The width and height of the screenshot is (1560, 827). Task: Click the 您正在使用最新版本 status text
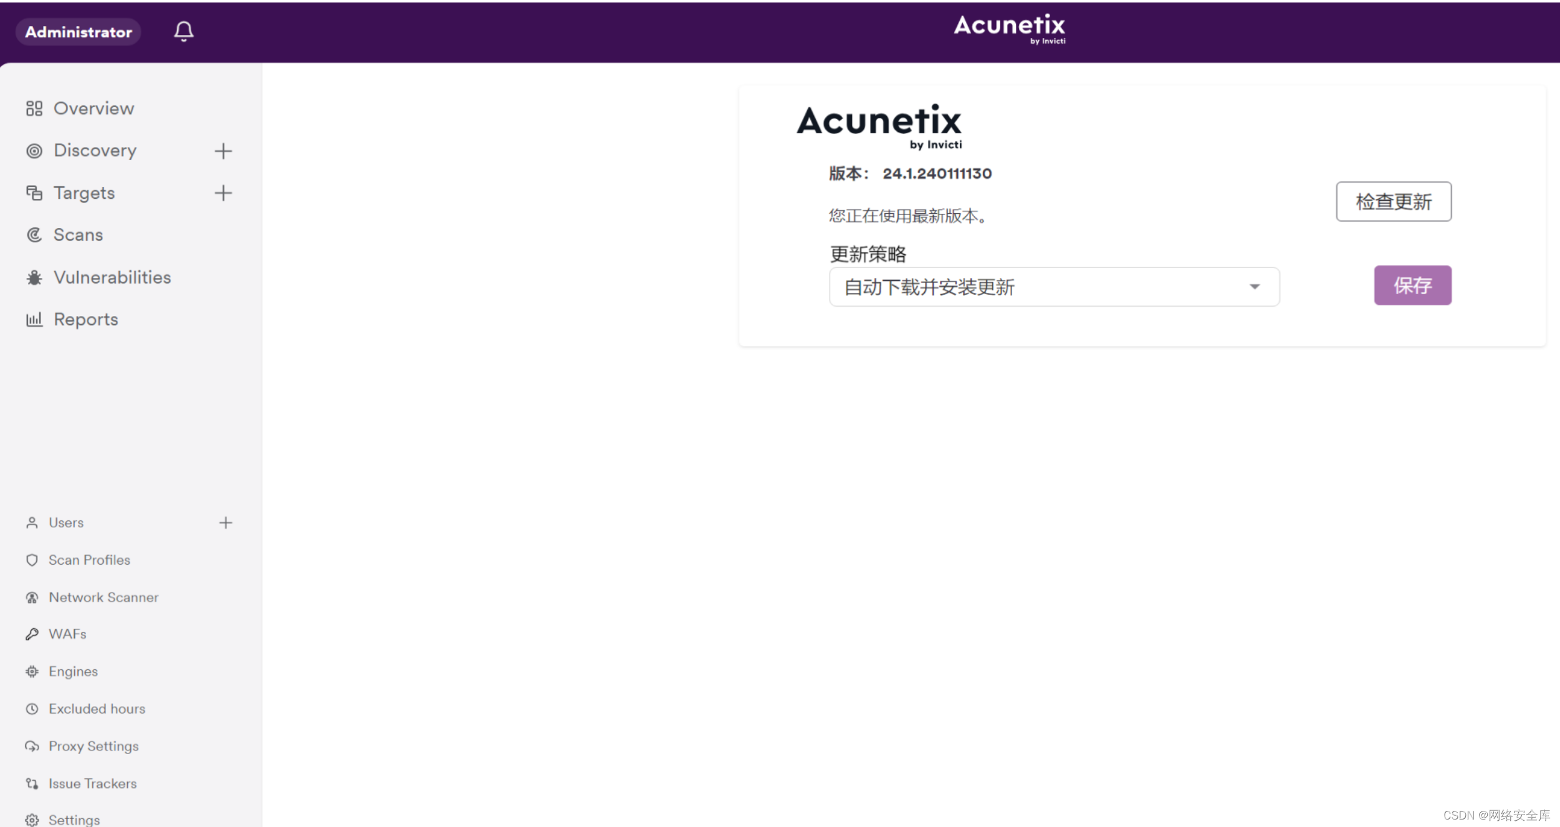[x=907, y=216]
